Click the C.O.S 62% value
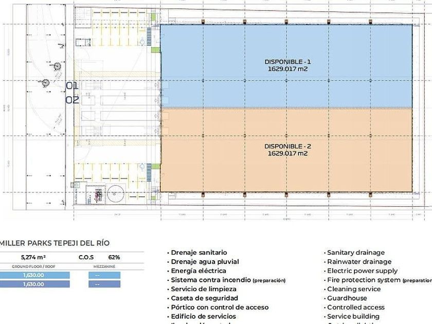 pos(99,257)
